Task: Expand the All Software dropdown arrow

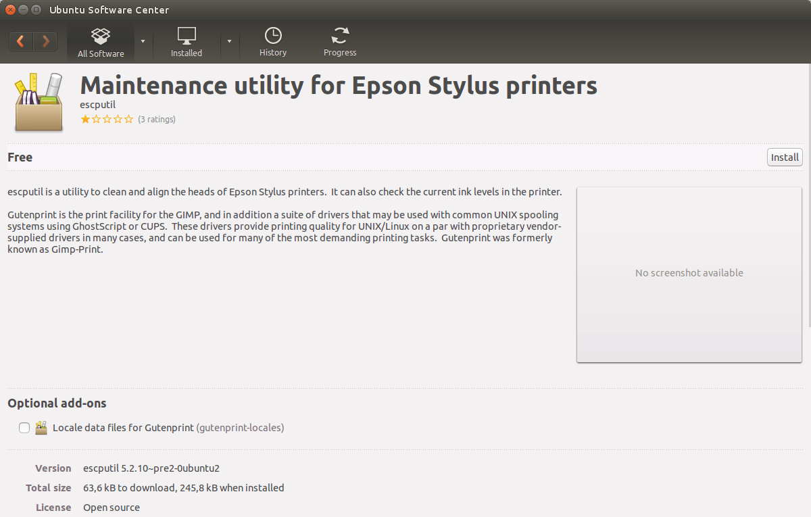Action: tap(143, 41)
